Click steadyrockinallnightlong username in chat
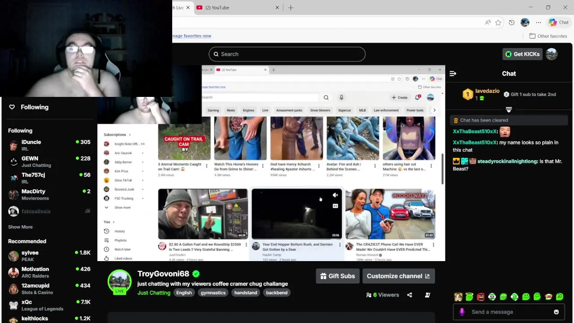This screenshot has width=574, height=323. [508, 161]
